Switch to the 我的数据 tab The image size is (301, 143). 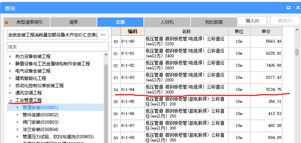click(x=214, y=22)
